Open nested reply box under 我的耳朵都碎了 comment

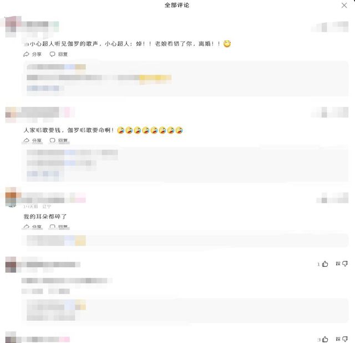pyautogui.click(x=185, y=241)
